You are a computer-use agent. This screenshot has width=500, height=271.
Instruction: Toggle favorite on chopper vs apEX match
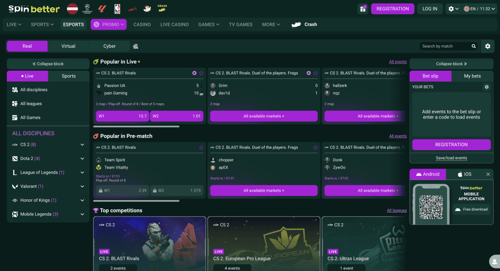point(315,148)
